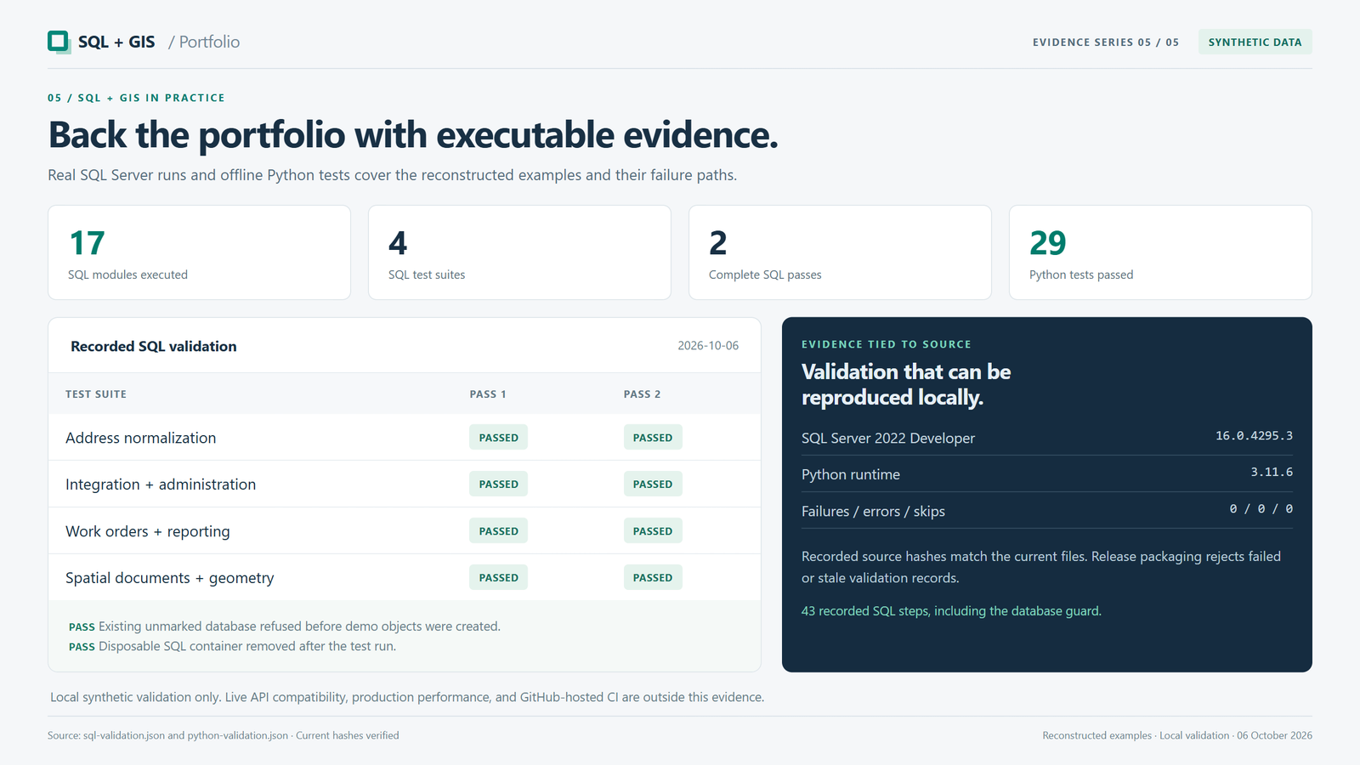Select the 'Work orders + reporting' row name

(x=148, y=531)
